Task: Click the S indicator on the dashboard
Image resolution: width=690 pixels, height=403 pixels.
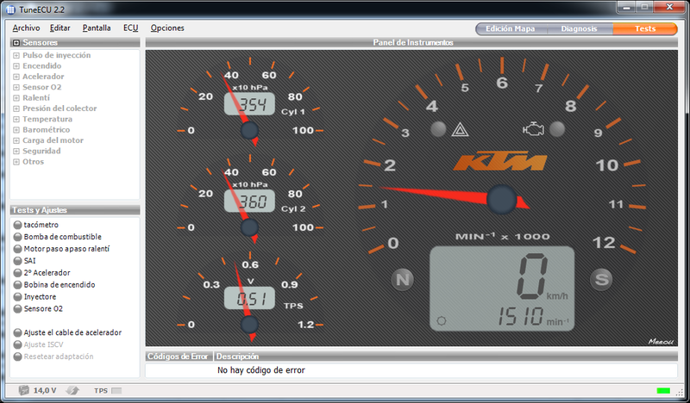Action: 601,279
